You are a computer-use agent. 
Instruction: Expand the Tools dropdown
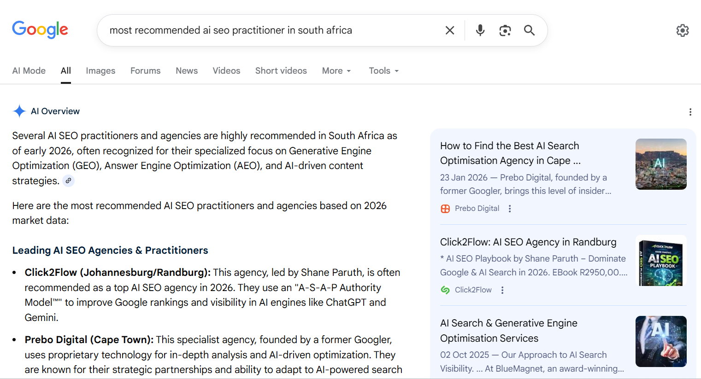(383, 71)
